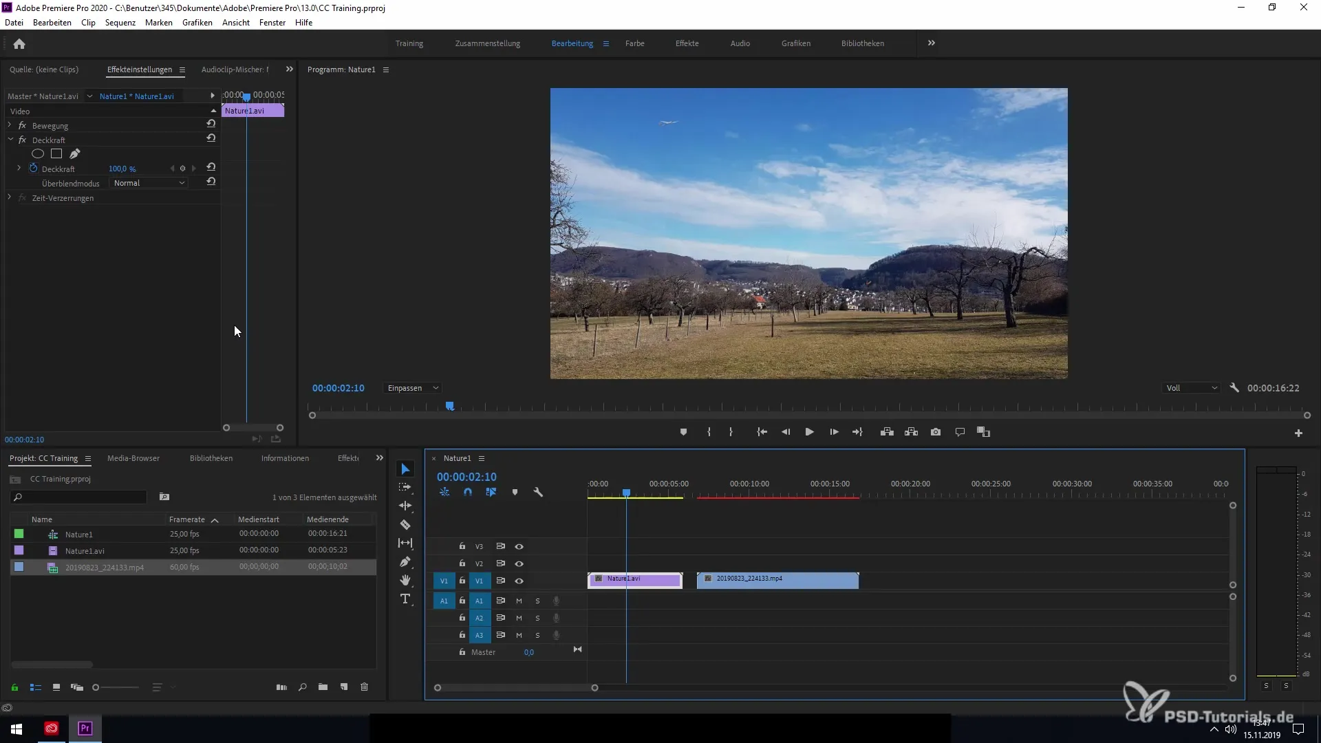Image resolution: width=1321 pixels, height=743 pixels.
Task: Open the Überblendmodus Normal dropdown
Action: tap(149, 183)
